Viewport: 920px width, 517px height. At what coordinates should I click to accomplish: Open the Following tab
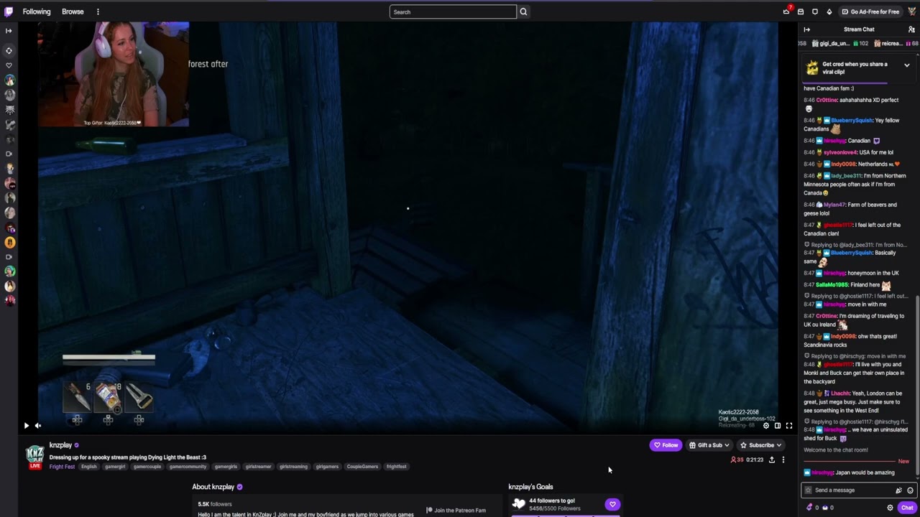click(37, 11)
